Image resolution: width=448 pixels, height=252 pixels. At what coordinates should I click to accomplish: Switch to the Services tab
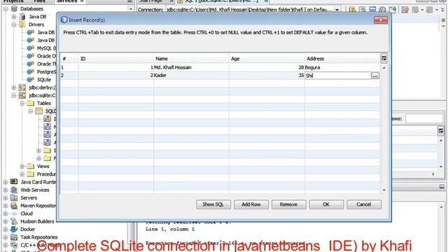[x=66, y=1]
